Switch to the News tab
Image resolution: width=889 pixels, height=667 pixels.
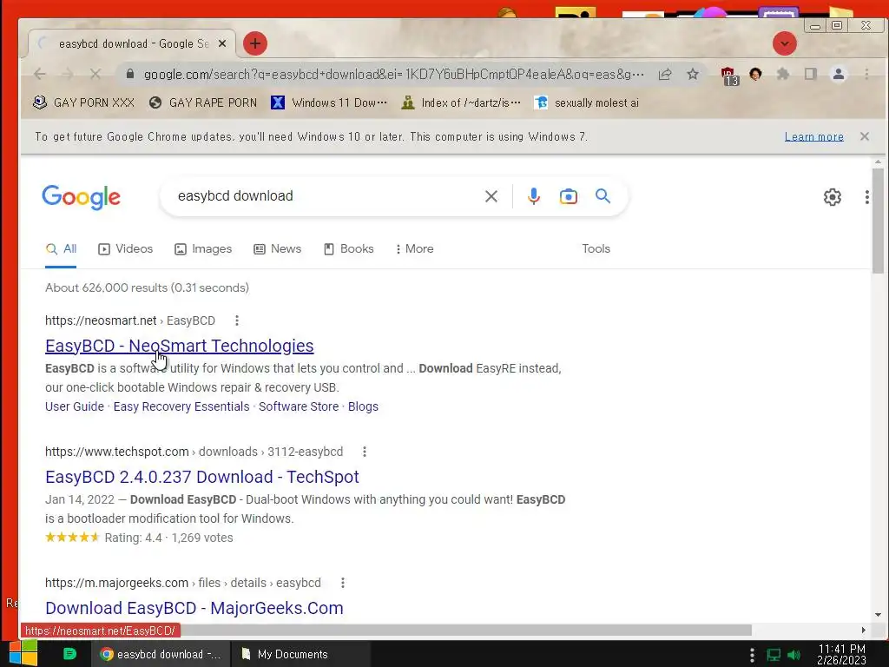[277, 249]
